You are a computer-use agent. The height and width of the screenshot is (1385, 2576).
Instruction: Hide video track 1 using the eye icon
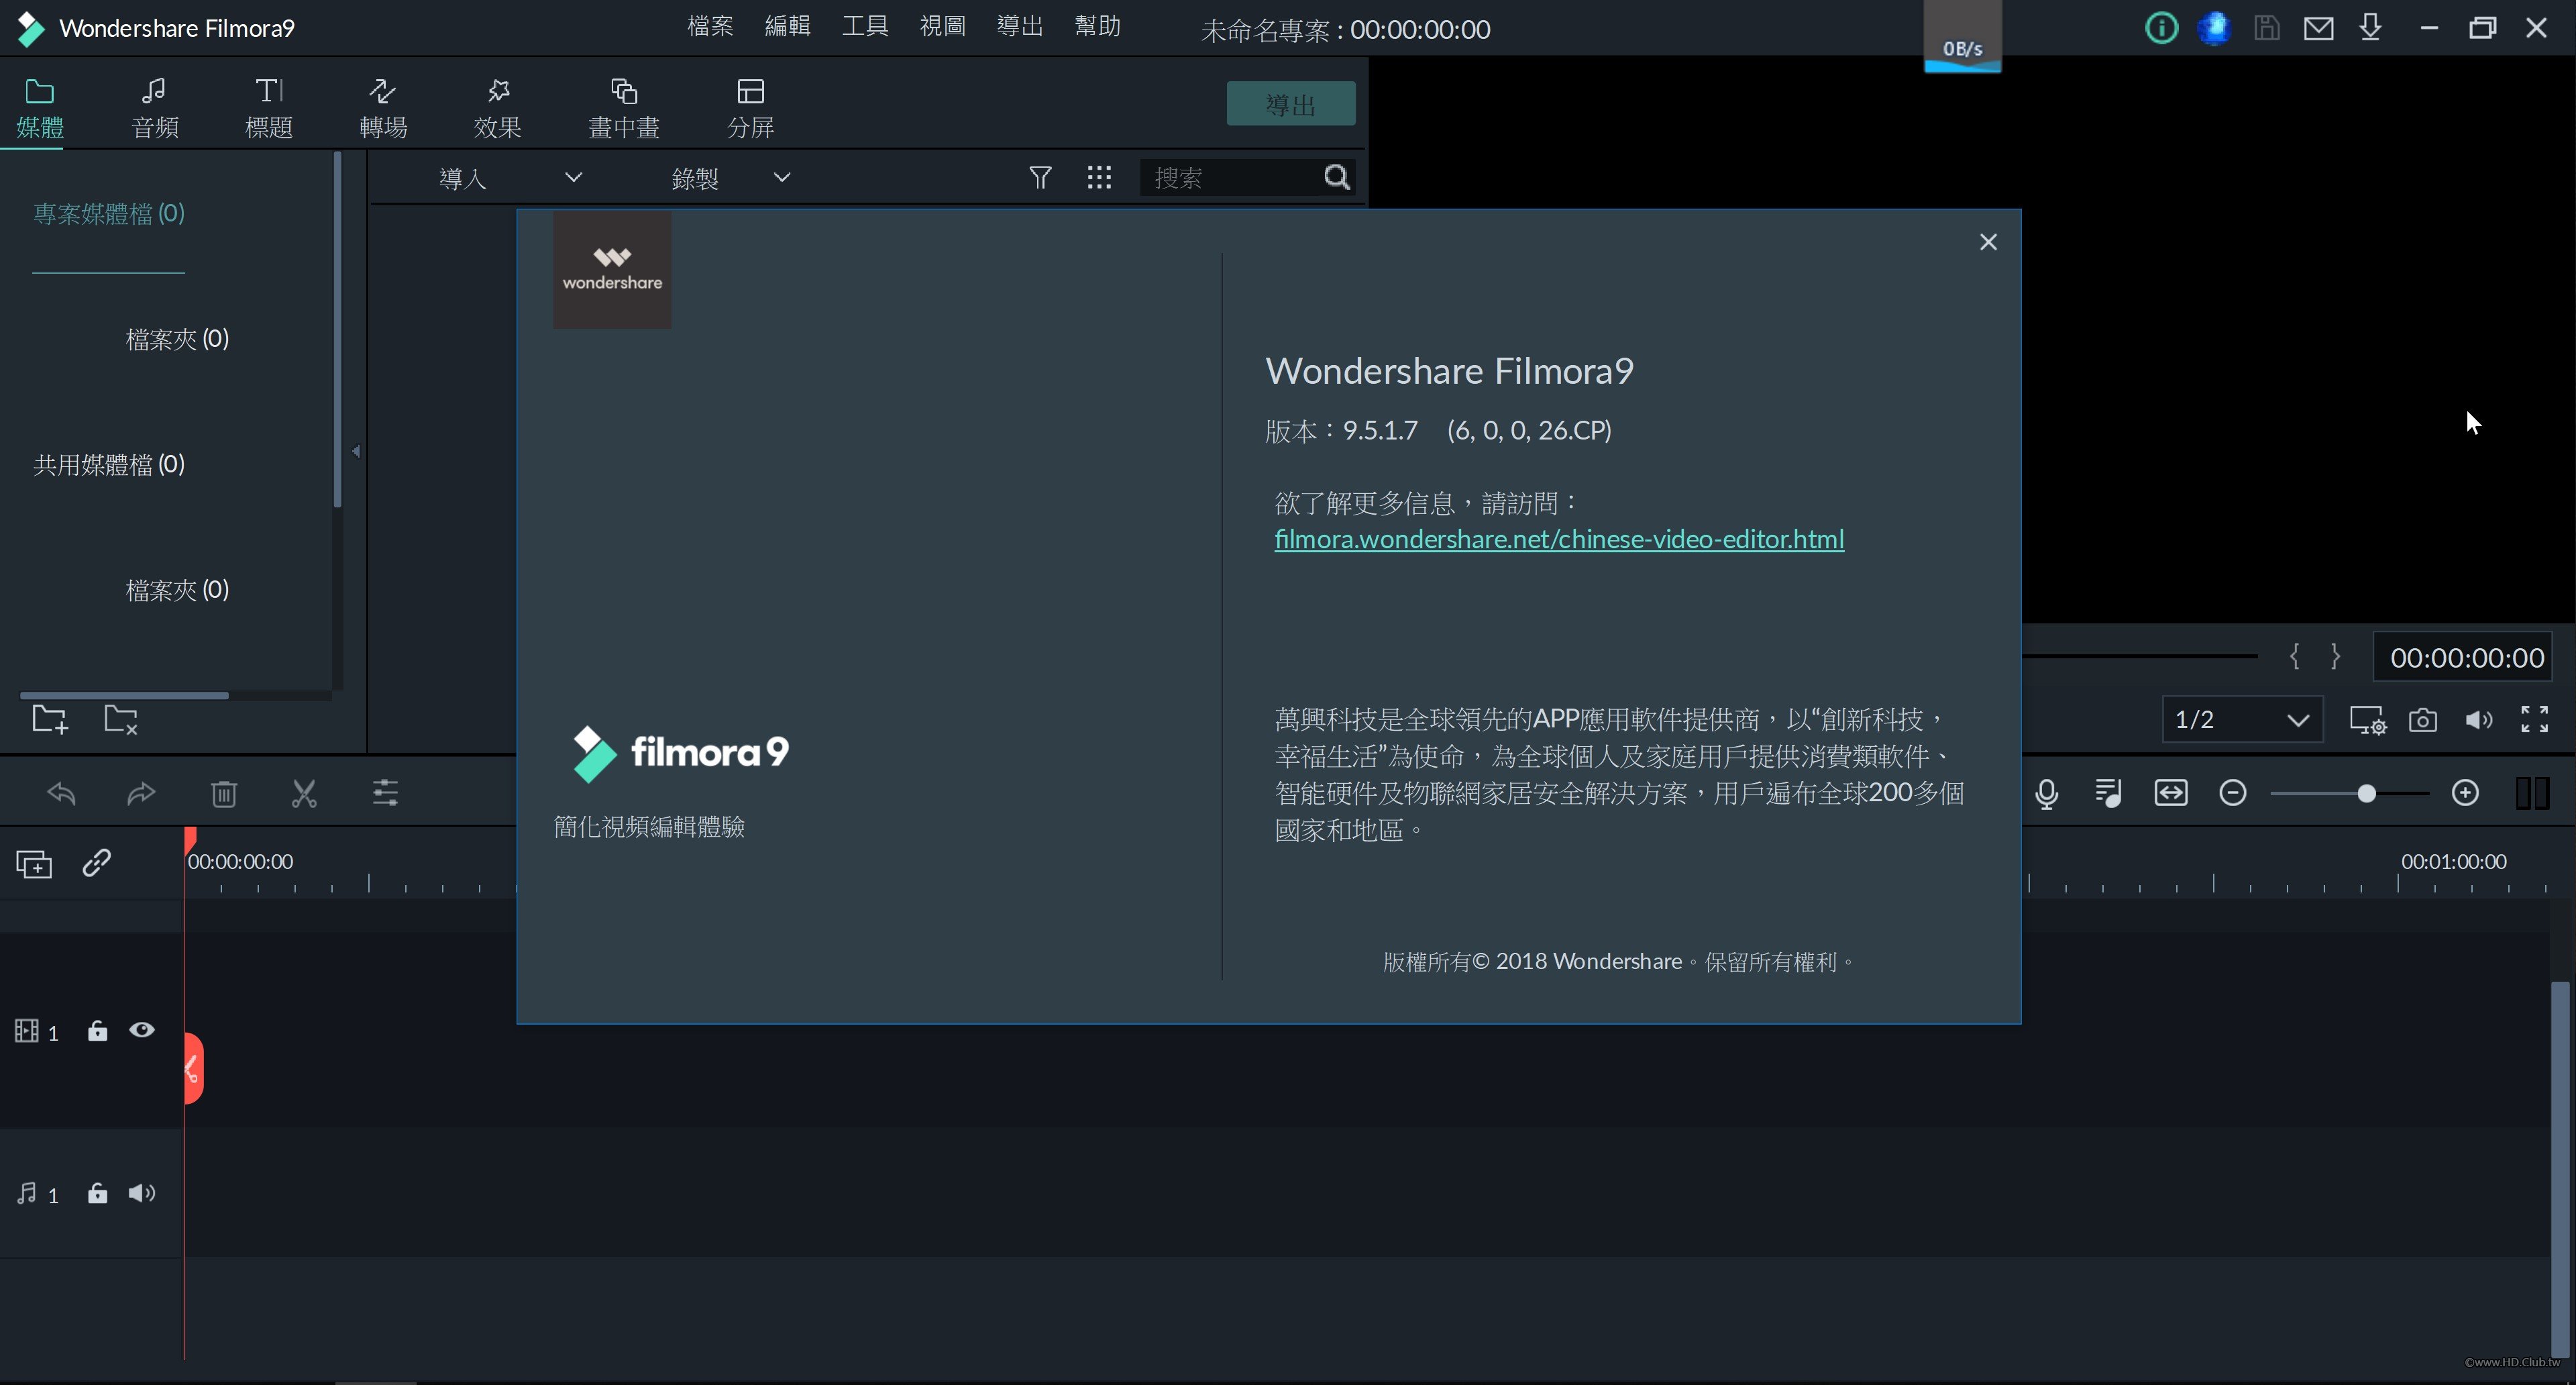point(142,1030)
